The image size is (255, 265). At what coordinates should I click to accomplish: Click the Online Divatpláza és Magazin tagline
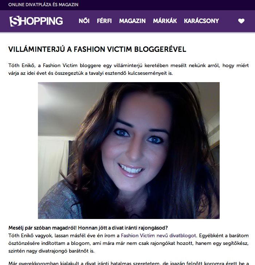click(x=43, y=5)
